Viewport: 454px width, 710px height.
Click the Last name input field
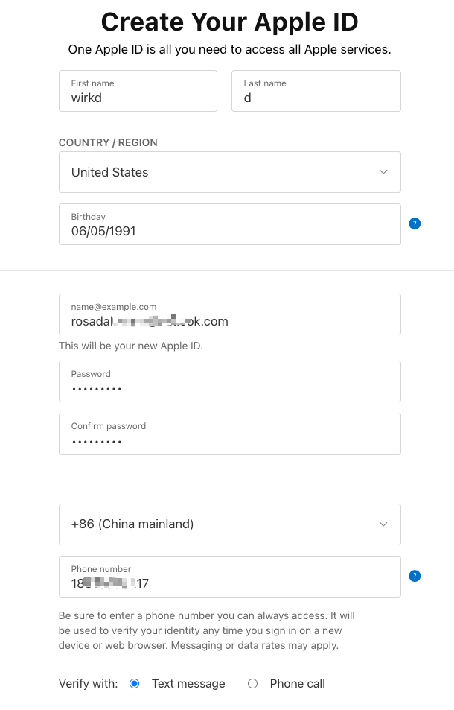point(316,91)
